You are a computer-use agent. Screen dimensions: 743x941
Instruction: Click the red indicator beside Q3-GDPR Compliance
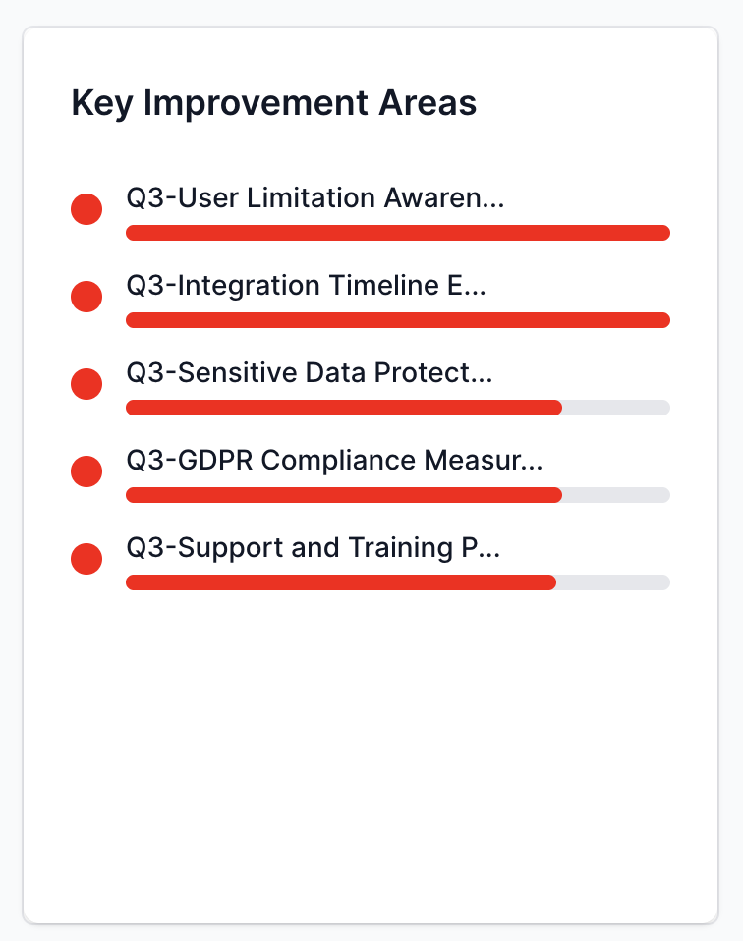pyautogui.click(x=86, y=471)
